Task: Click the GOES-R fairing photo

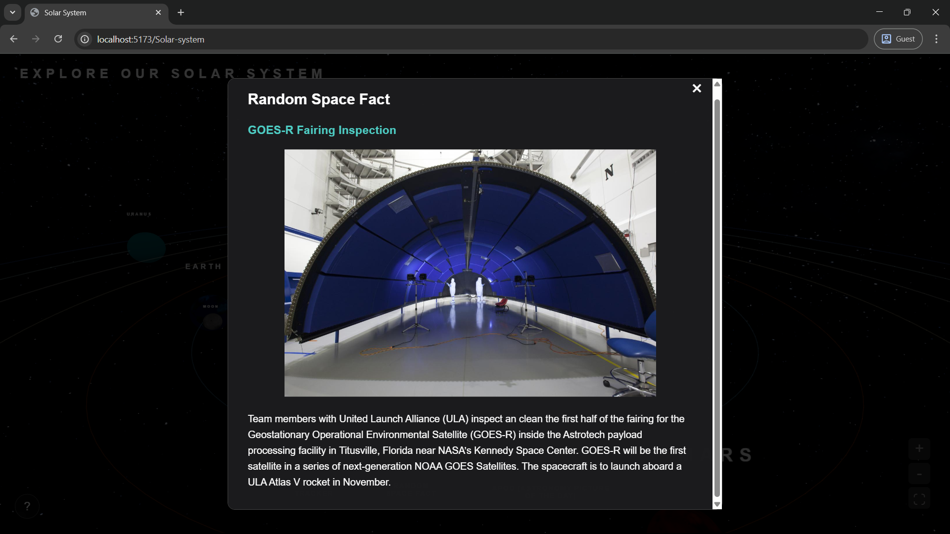Action: tap(470, 273)
